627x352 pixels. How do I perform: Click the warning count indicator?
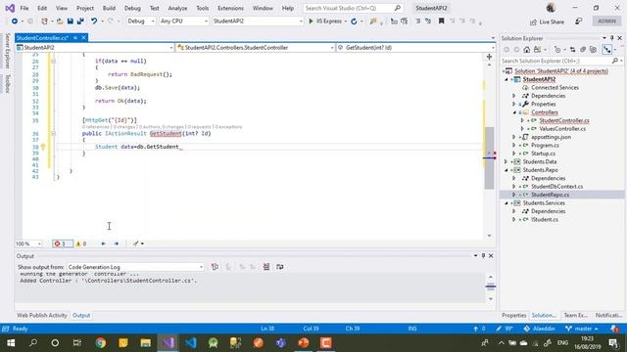click(81, 243)
